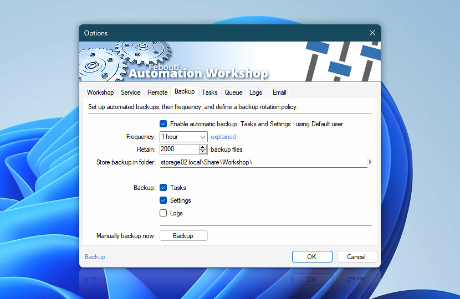
Task: Uncheck the Settings backup checkbox
Action: 163,200
